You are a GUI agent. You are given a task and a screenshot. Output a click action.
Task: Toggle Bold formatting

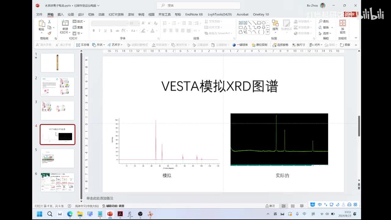94,31
